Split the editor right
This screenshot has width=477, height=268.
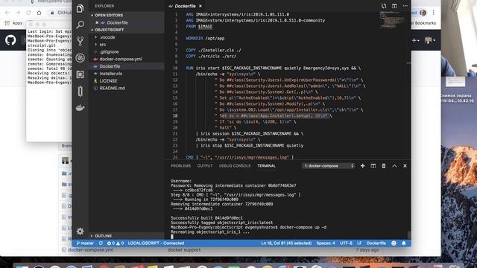(x=394, y=6)
